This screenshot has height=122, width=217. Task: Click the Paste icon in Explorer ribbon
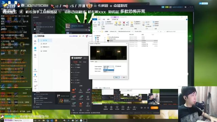[x=102, y=23]
